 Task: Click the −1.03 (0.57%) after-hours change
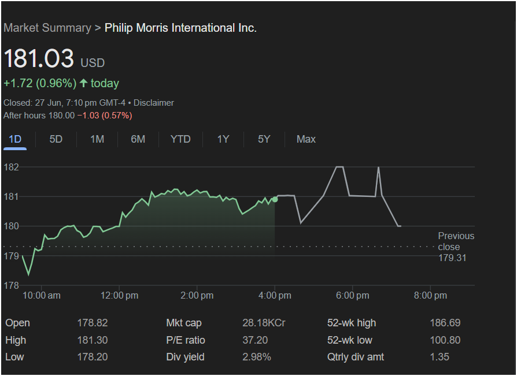[x=105, y=116]
